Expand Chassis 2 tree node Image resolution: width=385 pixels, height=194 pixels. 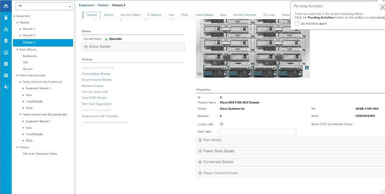20,35
